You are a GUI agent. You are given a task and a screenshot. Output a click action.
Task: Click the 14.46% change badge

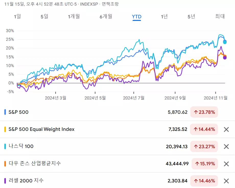point(204,181)
